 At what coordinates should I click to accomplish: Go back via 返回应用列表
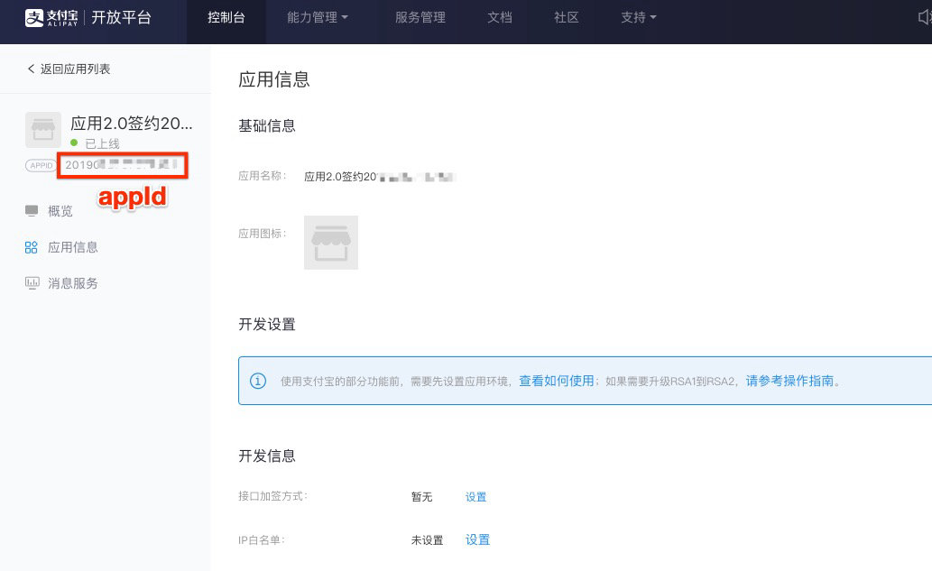pos(69,69)
